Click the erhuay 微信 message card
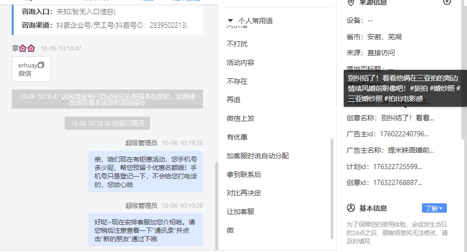 (31, 69)
